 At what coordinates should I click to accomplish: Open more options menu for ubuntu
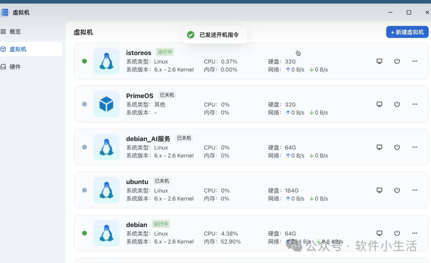tap(415, 190)
